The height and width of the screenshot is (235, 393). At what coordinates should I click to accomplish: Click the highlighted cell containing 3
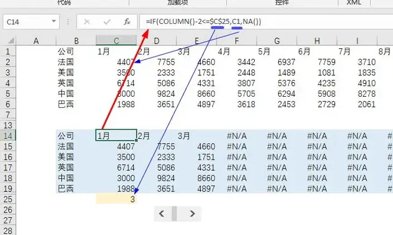coord(116,200)
